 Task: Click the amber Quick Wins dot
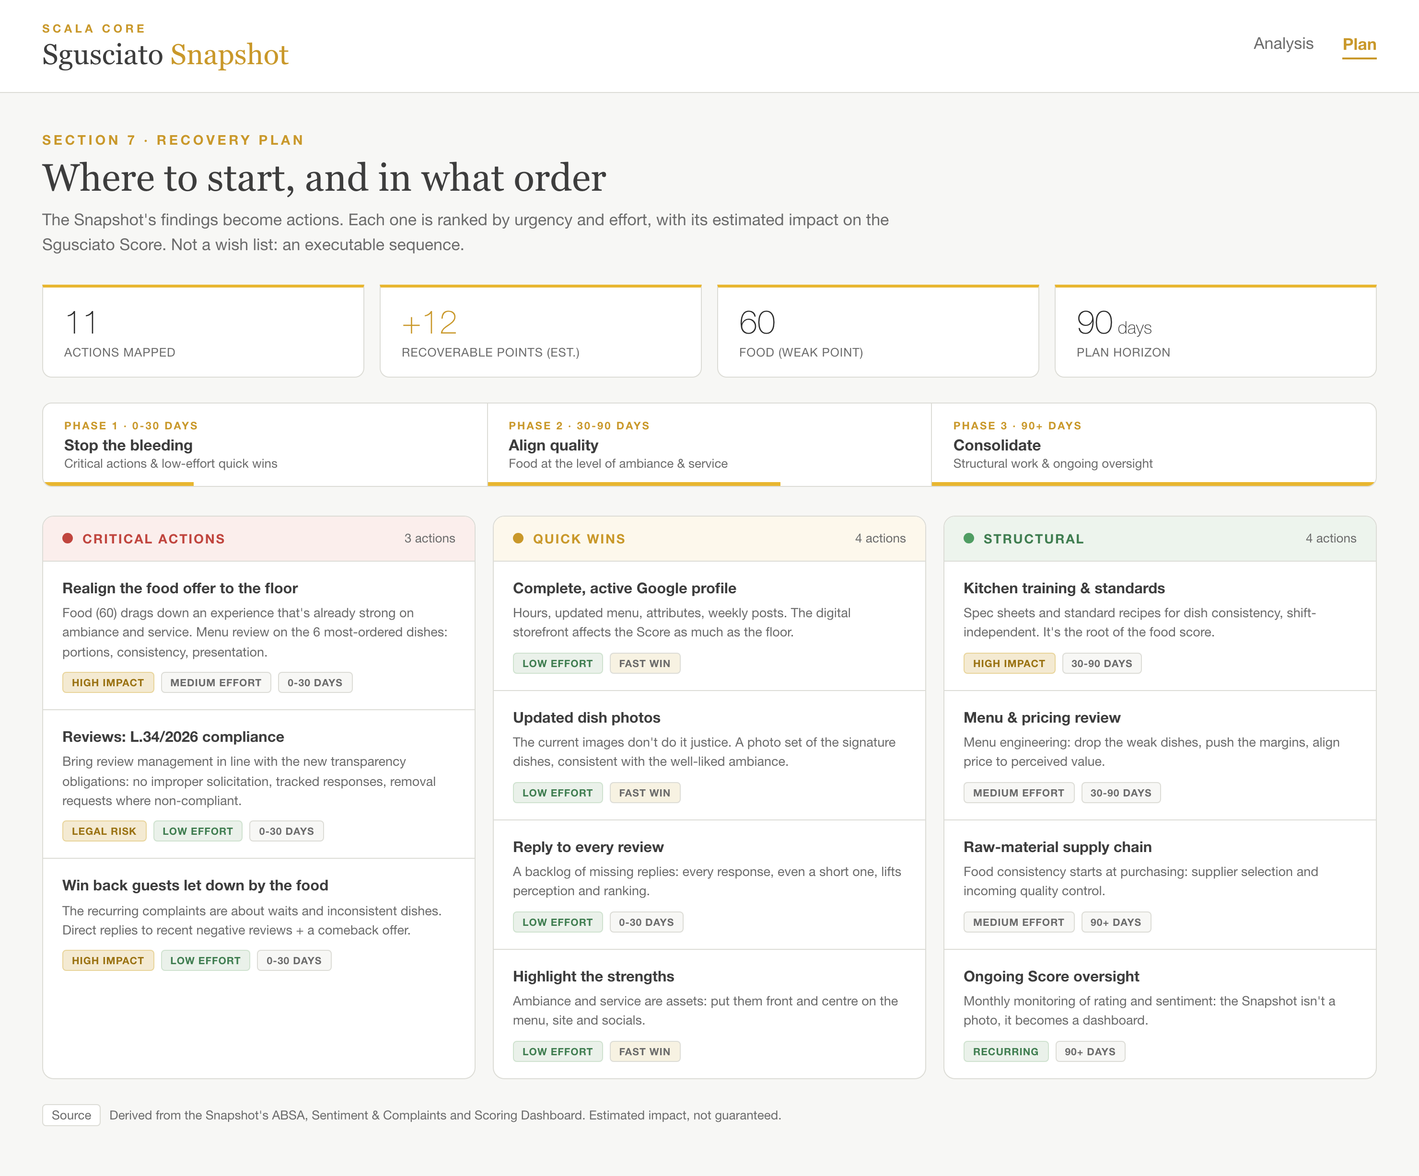518,538
